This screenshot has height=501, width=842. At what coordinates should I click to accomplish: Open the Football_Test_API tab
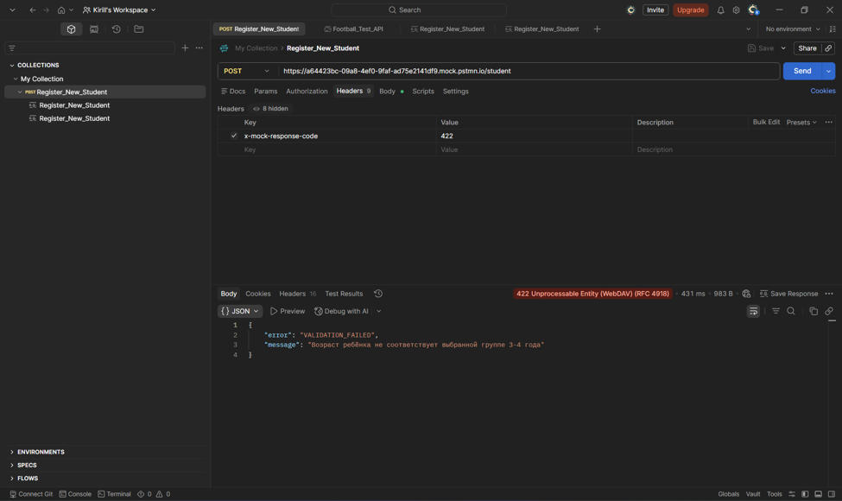point(354,29)
